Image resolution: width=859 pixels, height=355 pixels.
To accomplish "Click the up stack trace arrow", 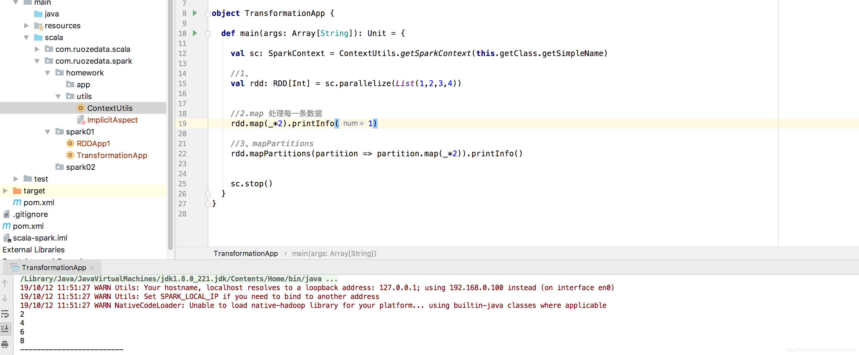I will [5, 283].
